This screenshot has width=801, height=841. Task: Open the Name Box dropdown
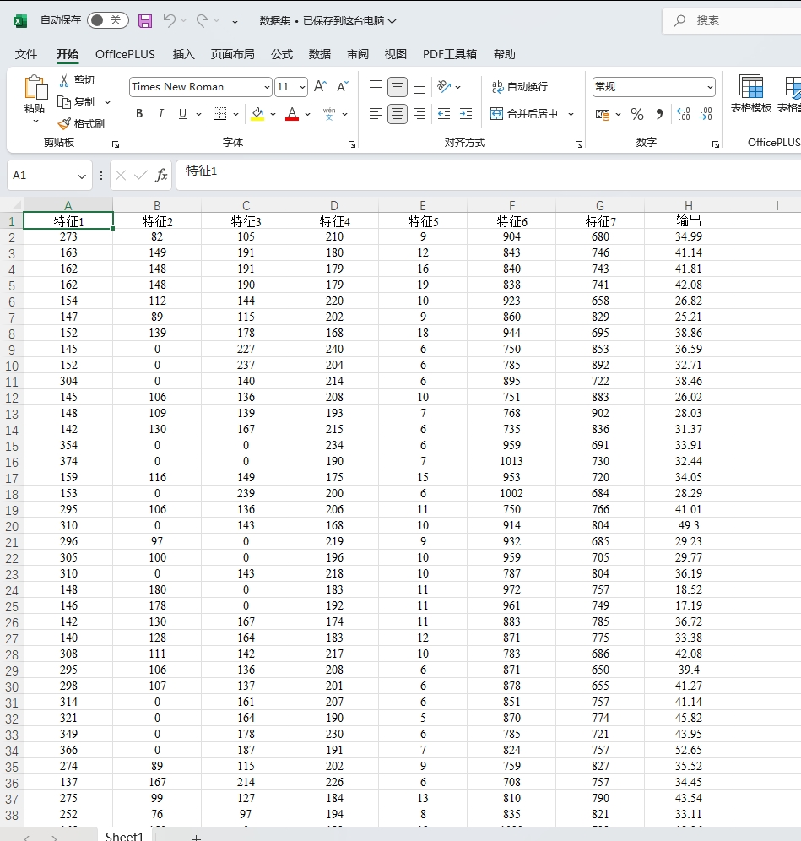click(x=82, y=176)
